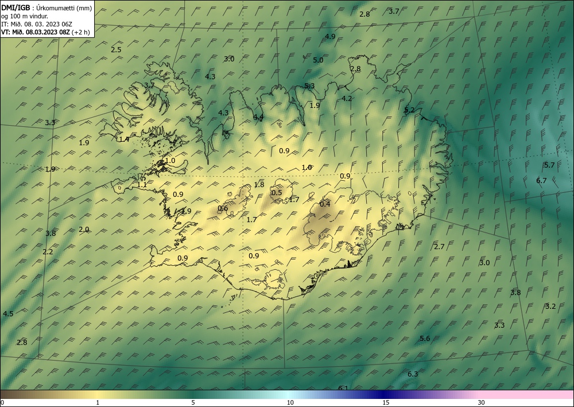Click the 'DMI/IGB : Úrkomumætti (mm)' legend title

click(x=46, y=8)
